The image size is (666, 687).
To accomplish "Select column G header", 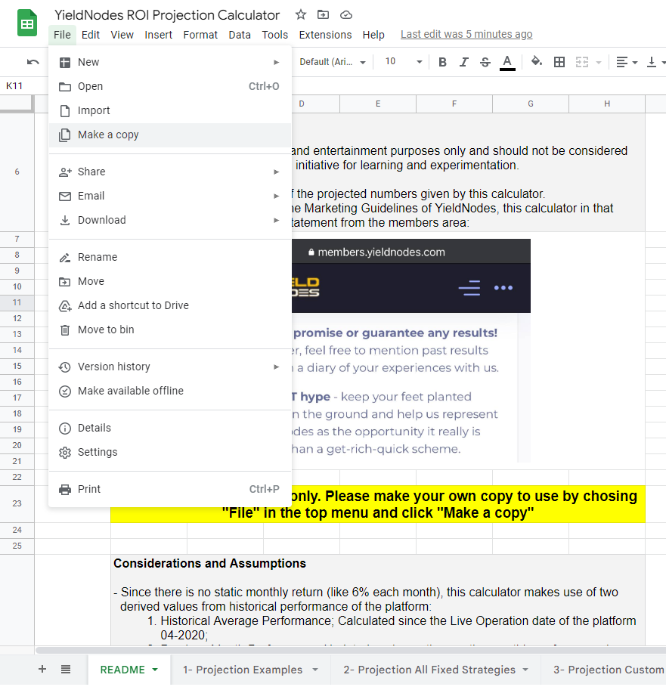I will (531, 104).
